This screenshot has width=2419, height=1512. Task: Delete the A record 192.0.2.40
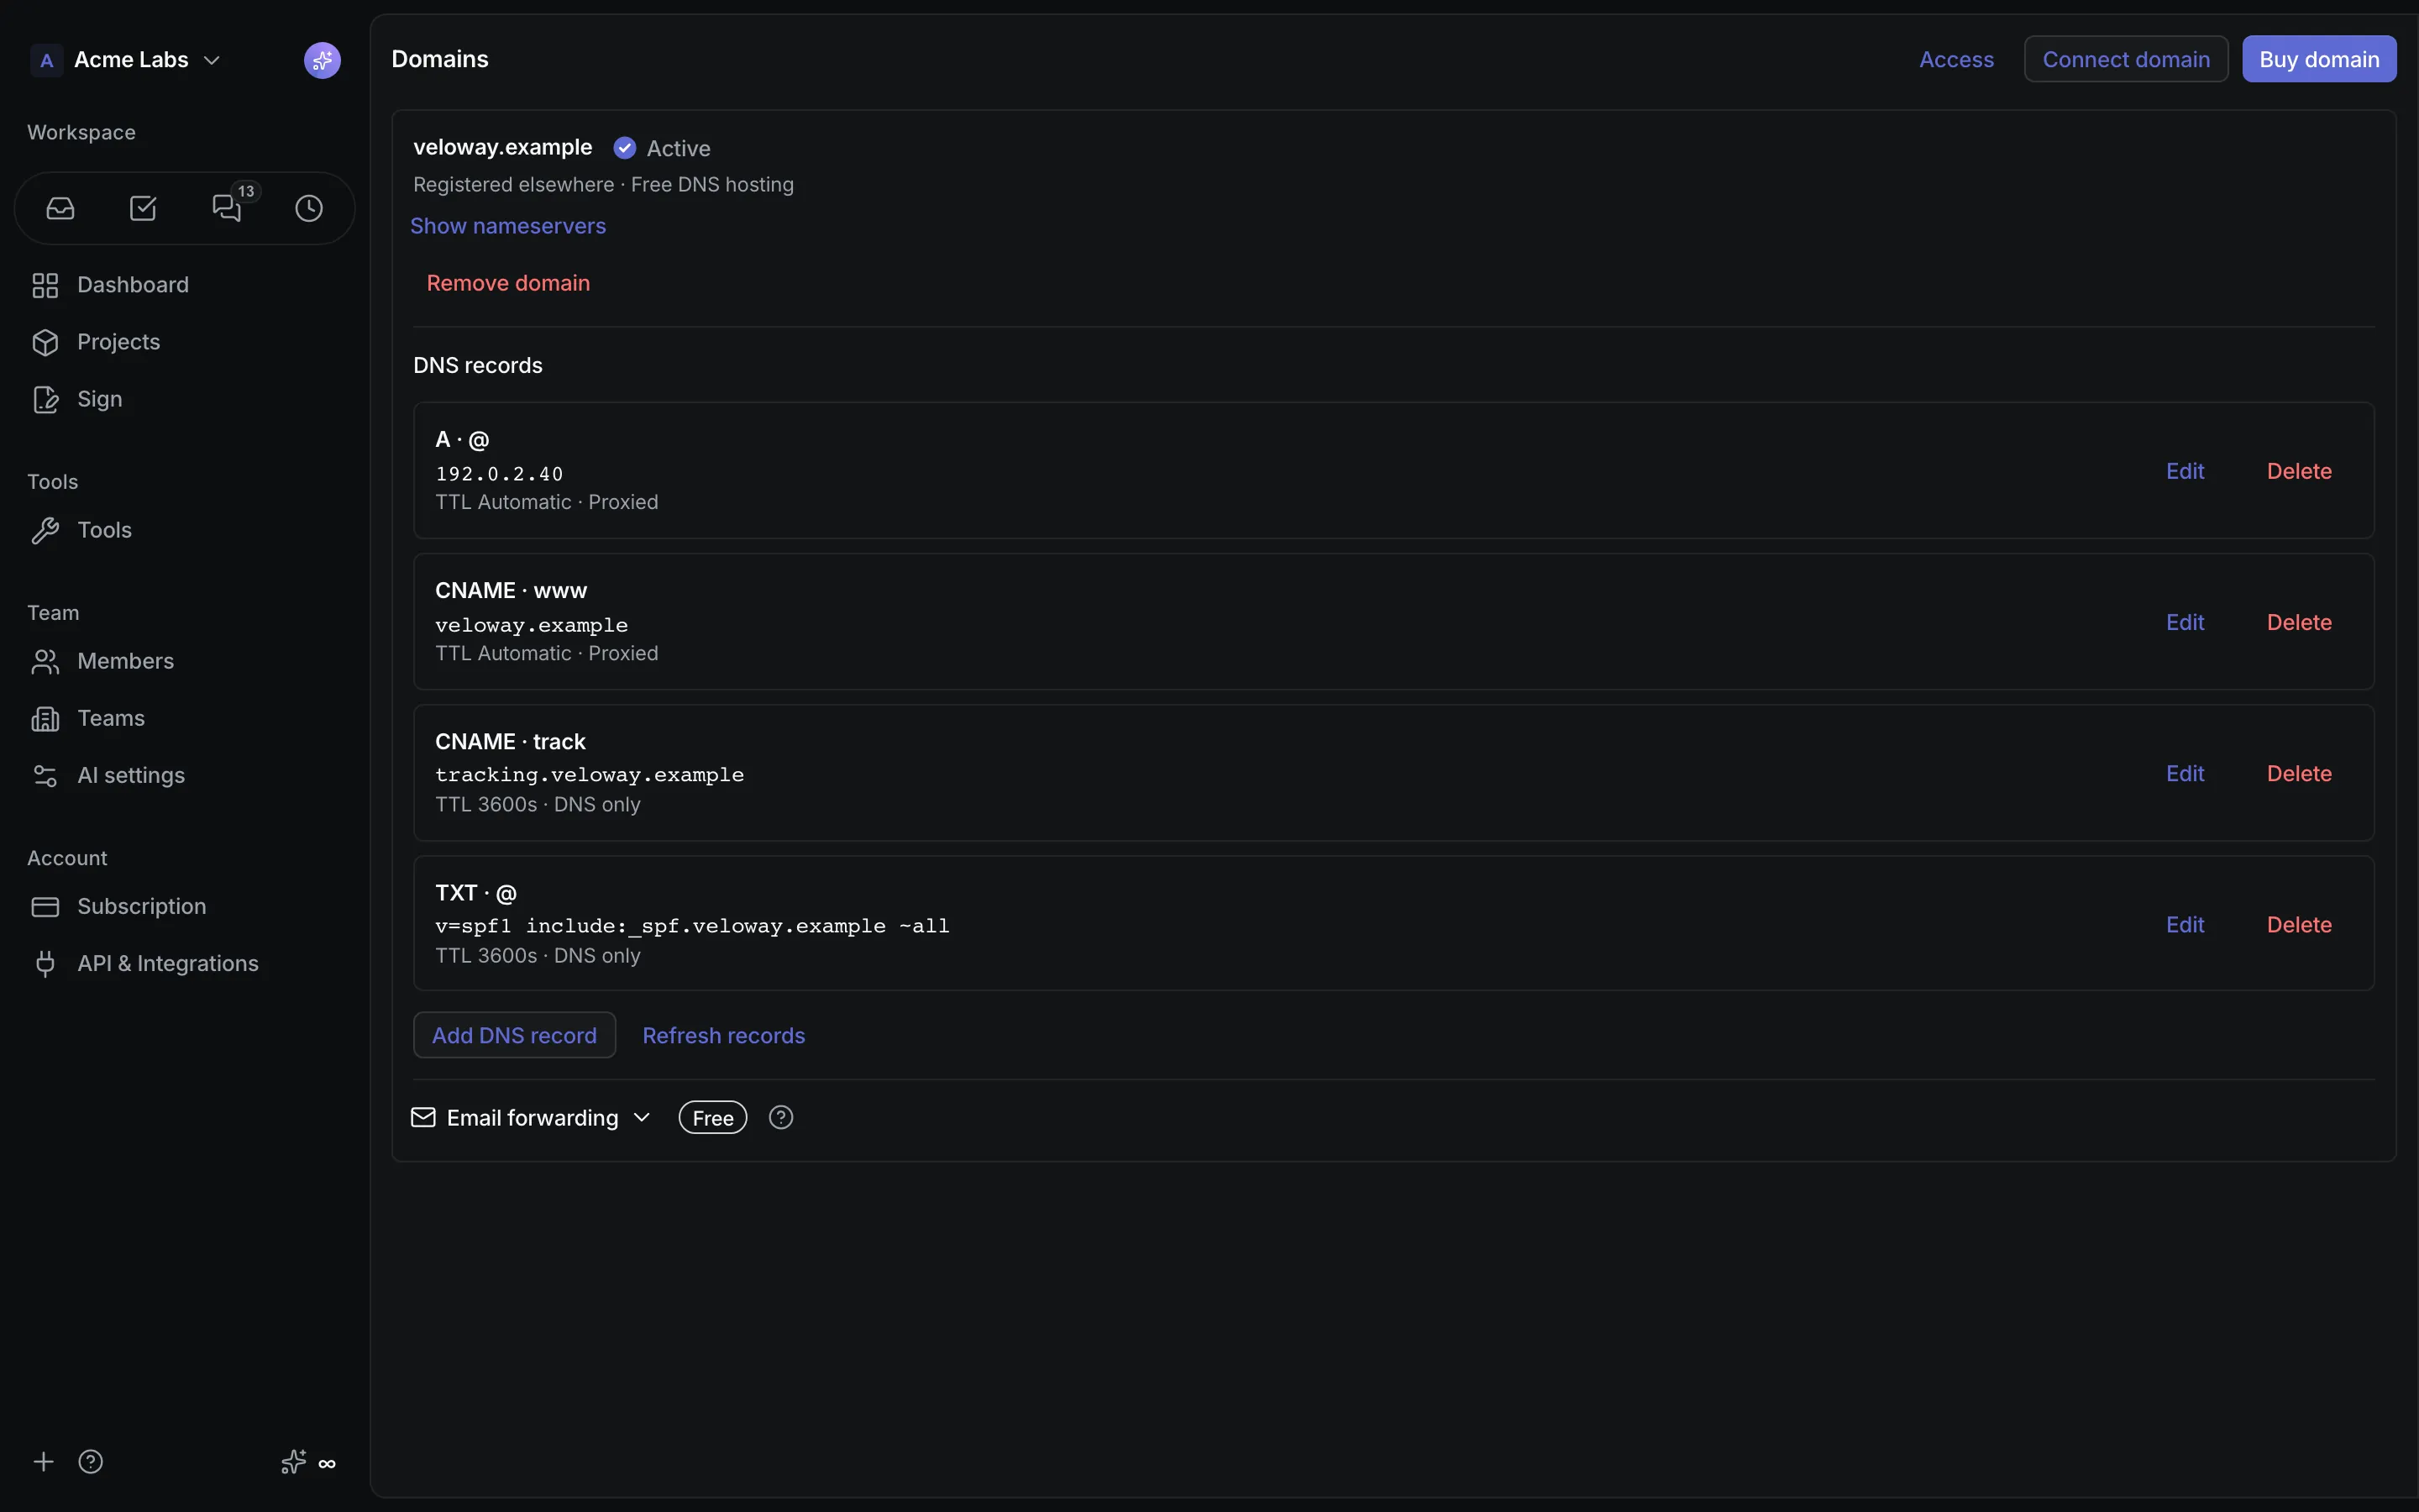[2299, 471]
